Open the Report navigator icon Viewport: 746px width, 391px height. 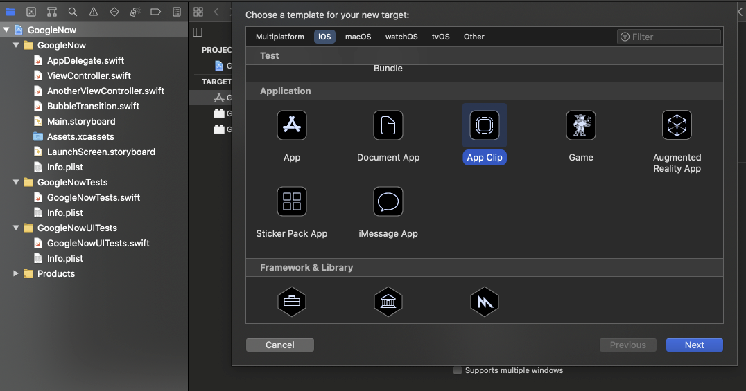click(x=177, y=12)
